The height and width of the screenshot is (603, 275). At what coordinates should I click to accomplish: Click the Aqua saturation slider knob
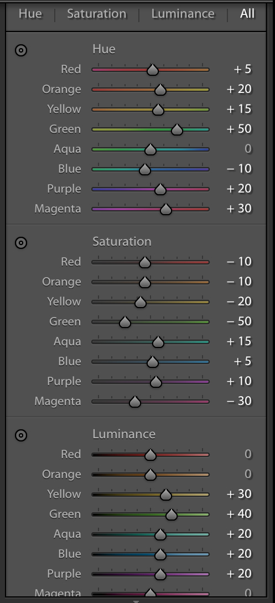tap(158, 341)
